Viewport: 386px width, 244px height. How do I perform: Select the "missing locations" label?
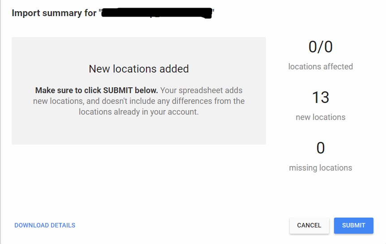321,168
